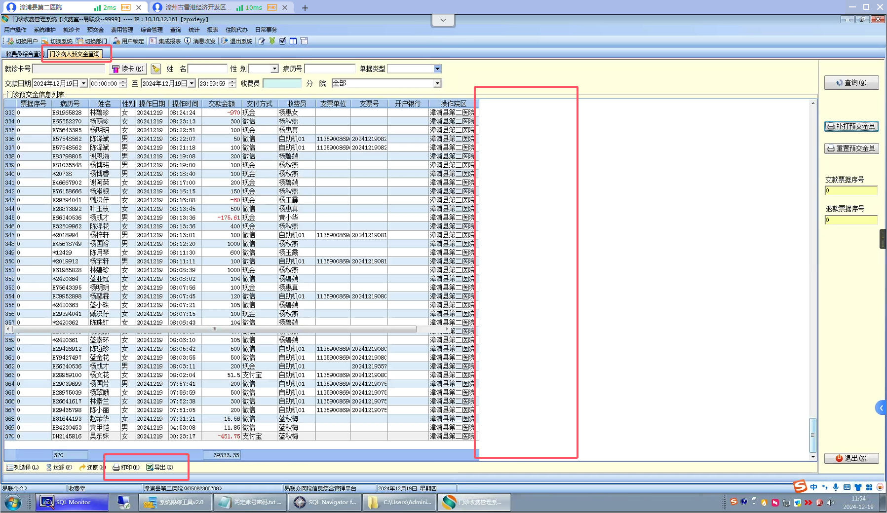
Task: Open the Windows Start menu
Action: pos(13,503)
